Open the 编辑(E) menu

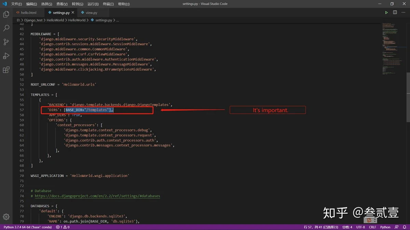[31, 4]
